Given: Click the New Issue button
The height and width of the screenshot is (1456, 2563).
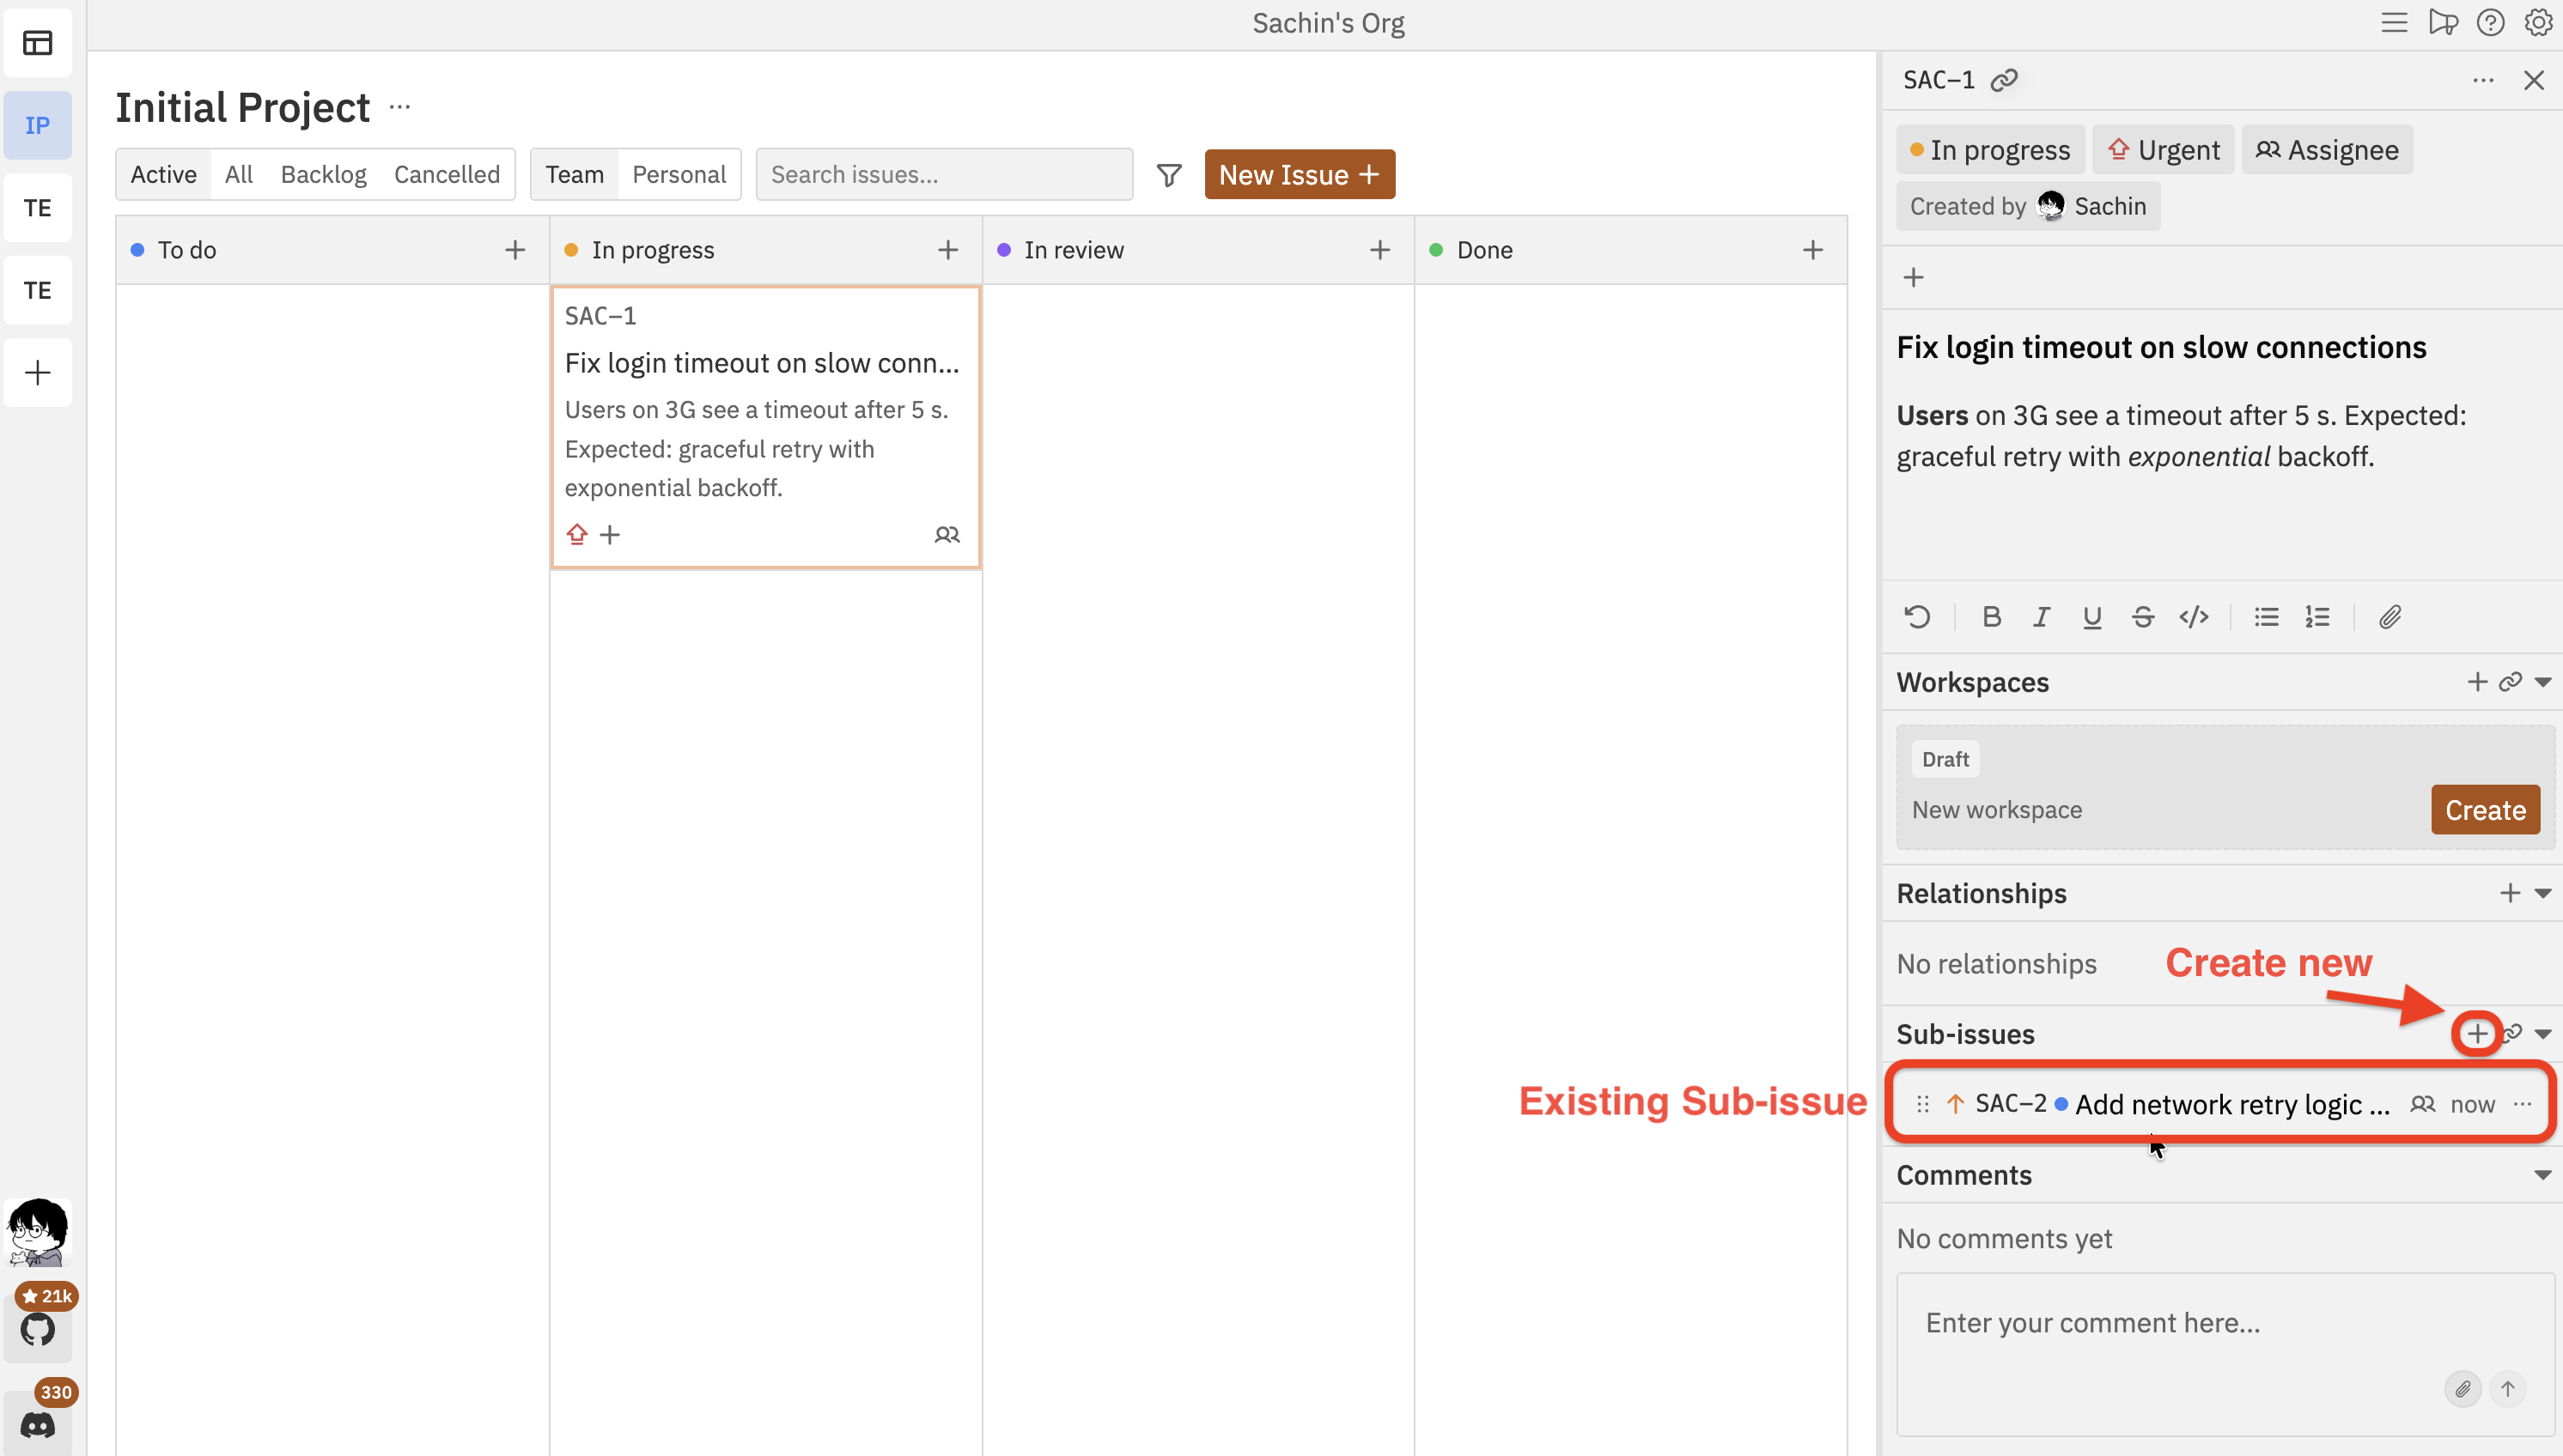Looking at the screenshot, I should (x=1300, y=174).
